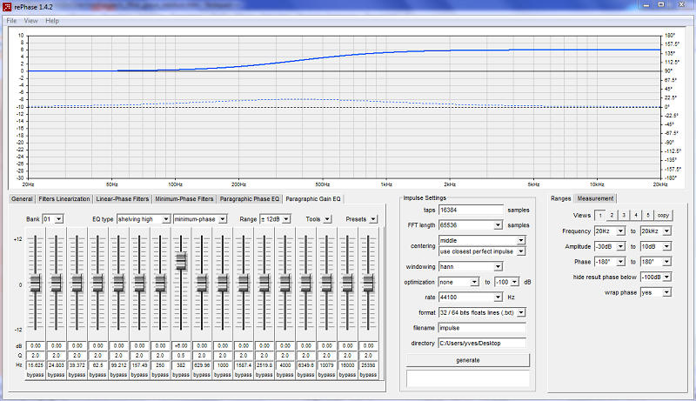The height and width of the screenshot is (401, 696).
Task: Select view 3 button
Action: (x=624, y=215)
